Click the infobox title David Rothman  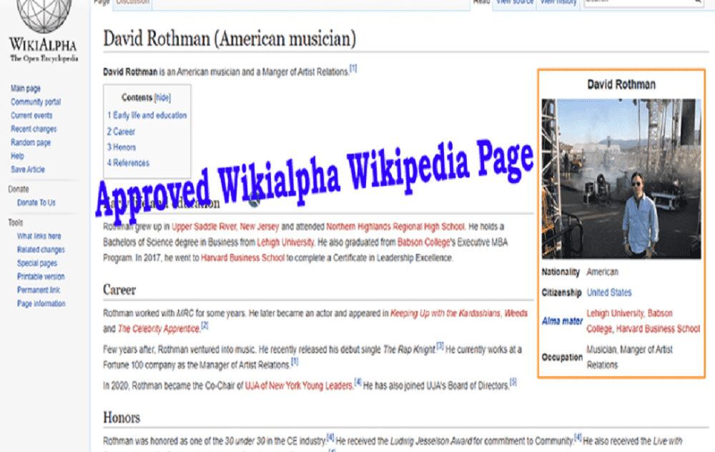621,84
